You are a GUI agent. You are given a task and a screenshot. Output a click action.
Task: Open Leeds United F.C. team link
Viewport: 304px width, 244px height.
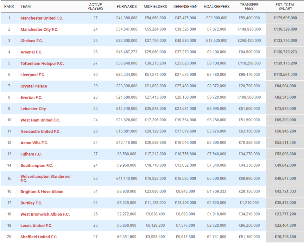click(x=36, y=226)
